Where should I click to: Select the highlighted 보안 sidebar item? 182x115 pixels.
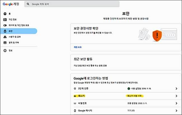(x=18, y=31)
